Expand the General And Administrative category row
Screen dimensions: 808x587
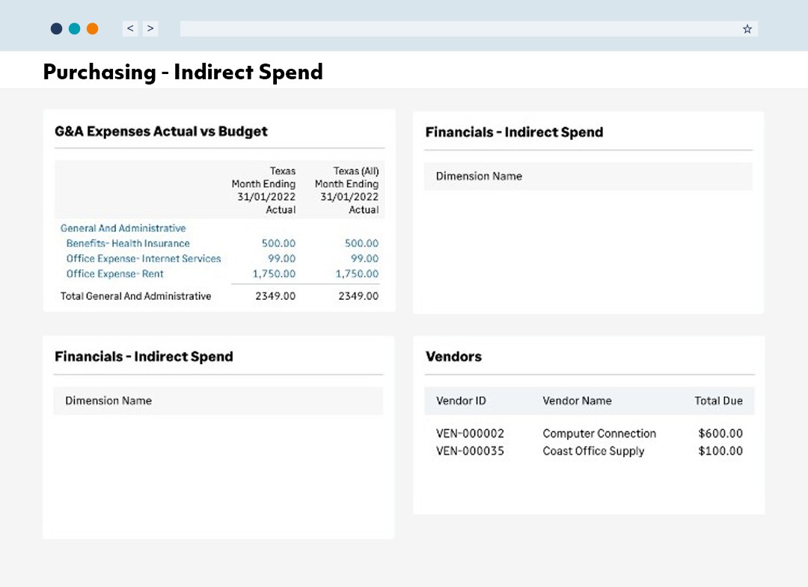click(x=122, y=228)
